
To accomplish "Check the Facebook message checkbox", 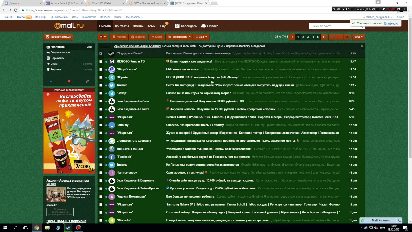I will point(101,157).
